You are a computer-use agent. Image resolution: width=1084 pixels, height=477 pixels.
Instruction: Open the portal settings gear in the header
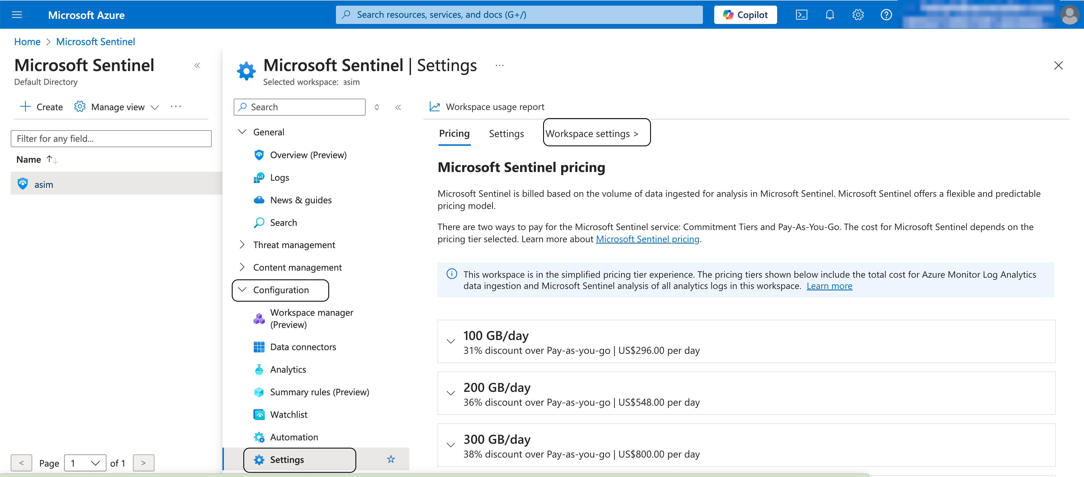[x=858, y=15]
